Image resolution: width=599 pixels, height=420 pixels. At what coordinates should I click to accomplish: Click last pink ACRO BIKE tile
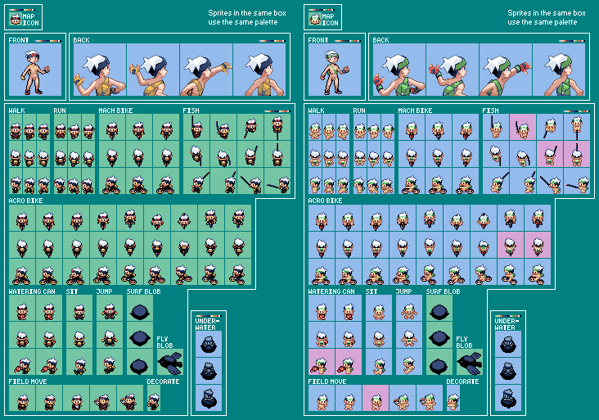[538, 245]
